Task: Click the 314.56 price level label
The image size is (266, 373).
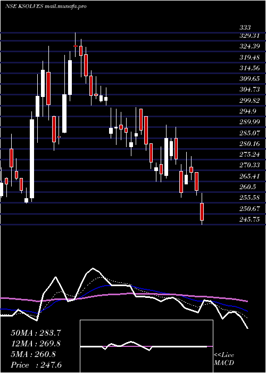Action: coord(250,68)
